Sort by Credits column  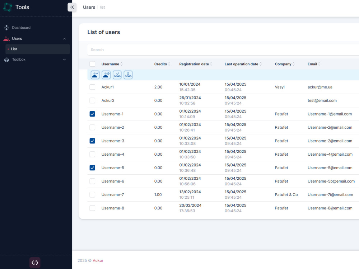click(162, 64)
